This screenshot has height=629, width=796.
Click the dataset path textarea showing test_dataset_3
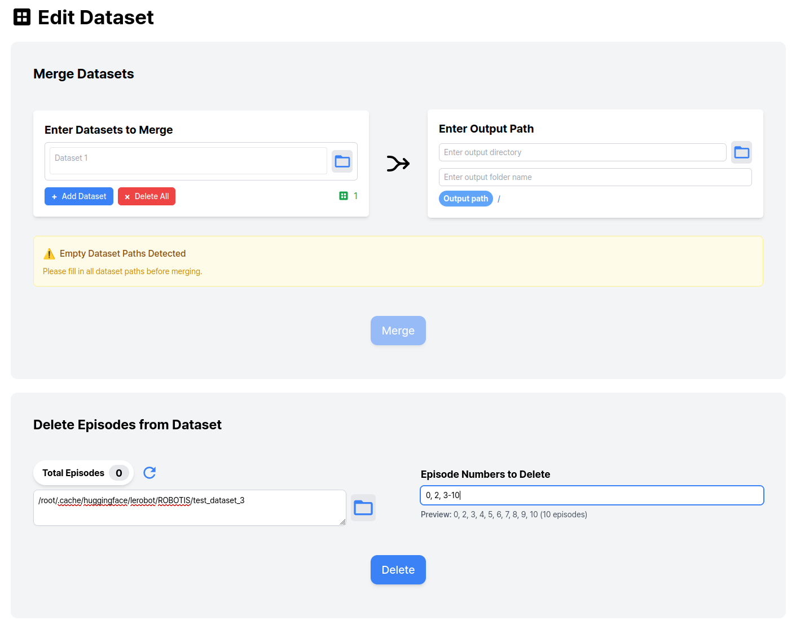tap(190, 507)
